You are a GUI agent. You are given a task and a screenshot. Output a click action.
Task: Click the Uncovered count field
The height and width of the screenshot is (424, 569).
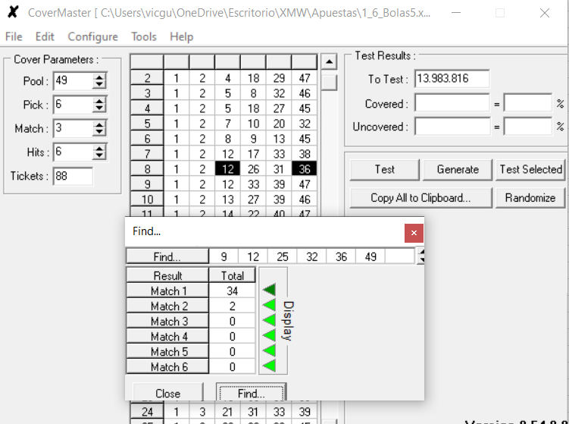point(452,127)
